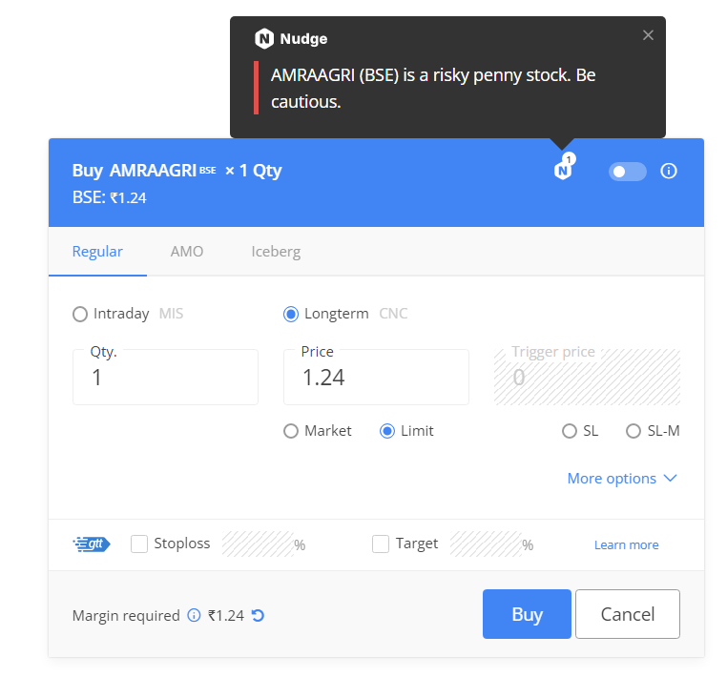Image resolution: width=727 pixels, height=677 pixels.
Task: Choose SL order type
Action: pos(579,431)
